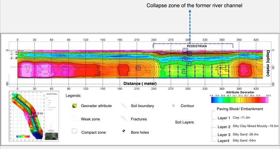Pick the color scale segment between 16.5 and 20.8
The height and width of the screenshot is (149, 280).
click(219, 100)
